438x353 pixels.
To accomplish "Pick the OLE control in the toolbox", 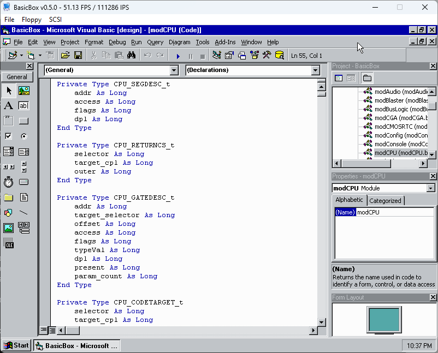I will pos(8,243).
